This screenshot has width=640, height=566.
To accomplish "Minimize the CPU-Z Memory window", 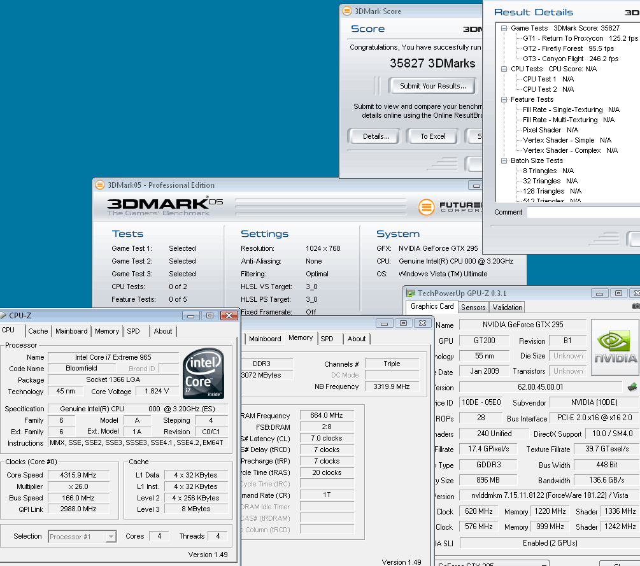I will tap(384, 323).
